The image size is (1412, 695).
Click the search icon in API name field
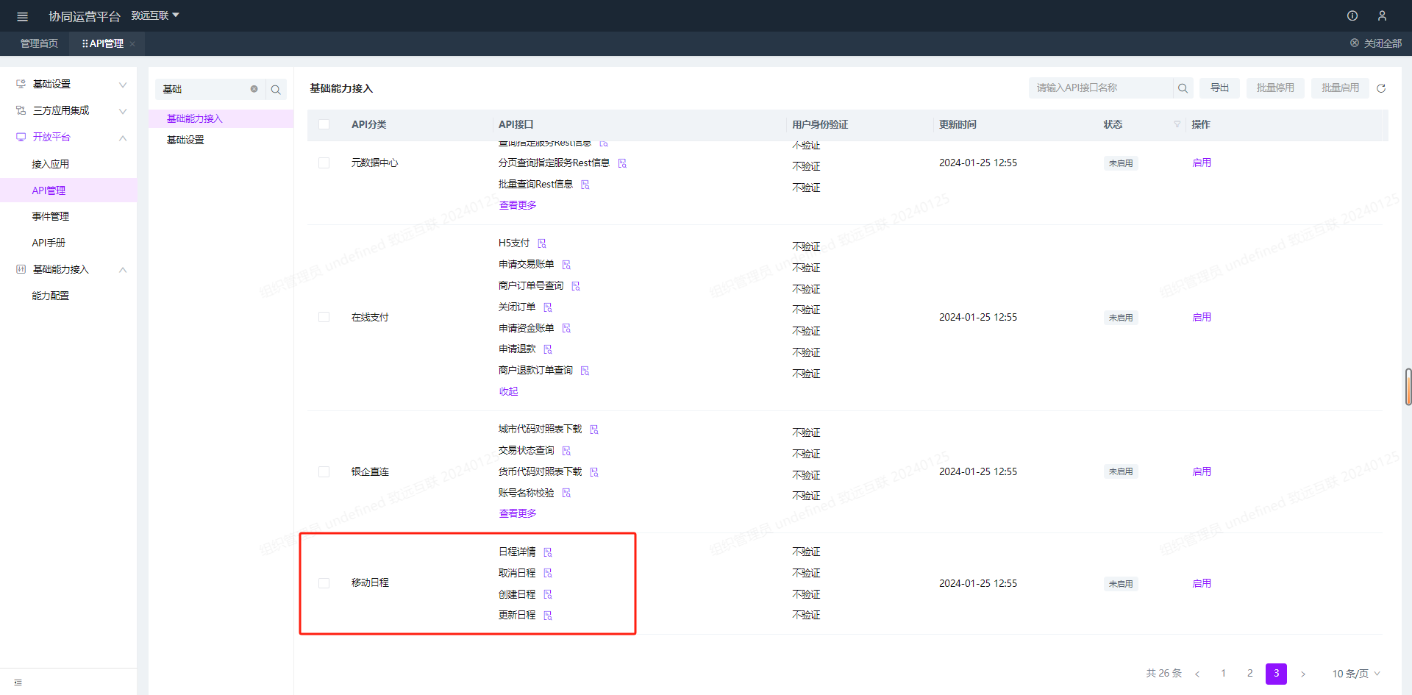click(x=1183, y=88)
